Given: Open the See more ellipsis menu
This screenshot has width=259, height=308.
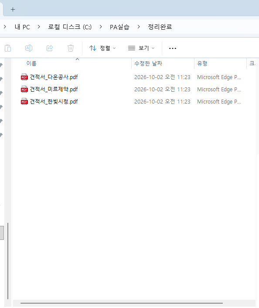Looking at the screenshot, I should point(173,48).
